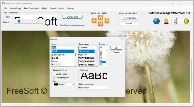Select font size 26
The image size is (194, 107).
(103, 55)
